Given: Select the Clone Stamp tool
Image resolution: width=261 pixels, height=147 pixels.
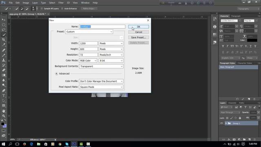Looking at the screenshot, I should (4, 60).
